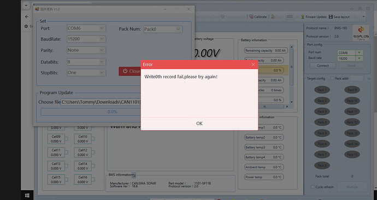
Task: Click the back arrow at the left edge
Action: [27, 16]
